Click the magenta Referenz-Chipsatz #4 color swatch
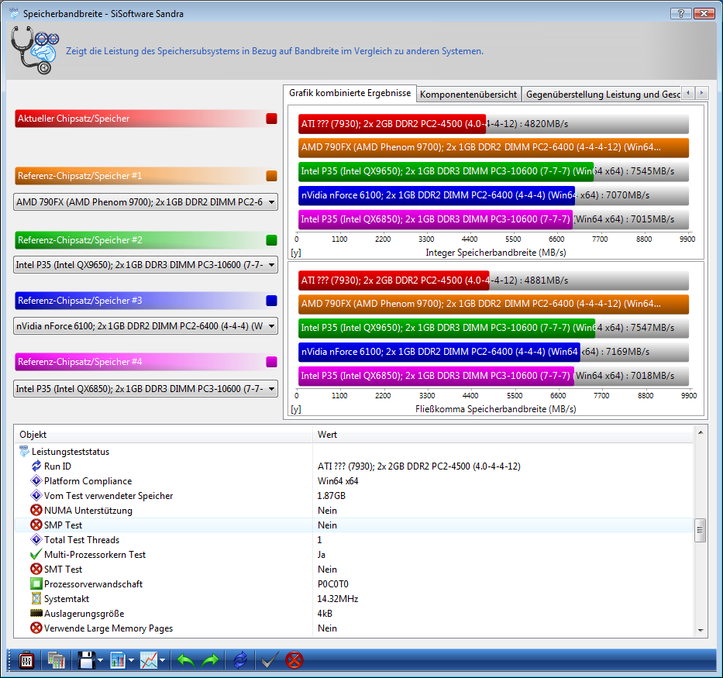This screenshot has width=723, height=678. click(x=271, y=362)
